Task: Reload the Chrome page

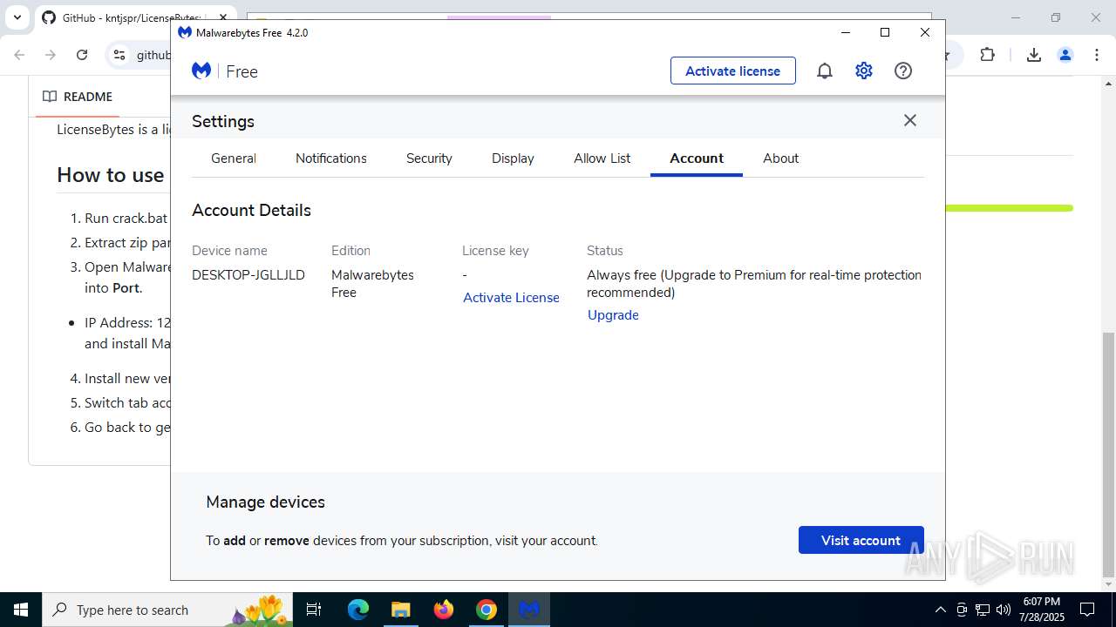Action: pos(82,55)
